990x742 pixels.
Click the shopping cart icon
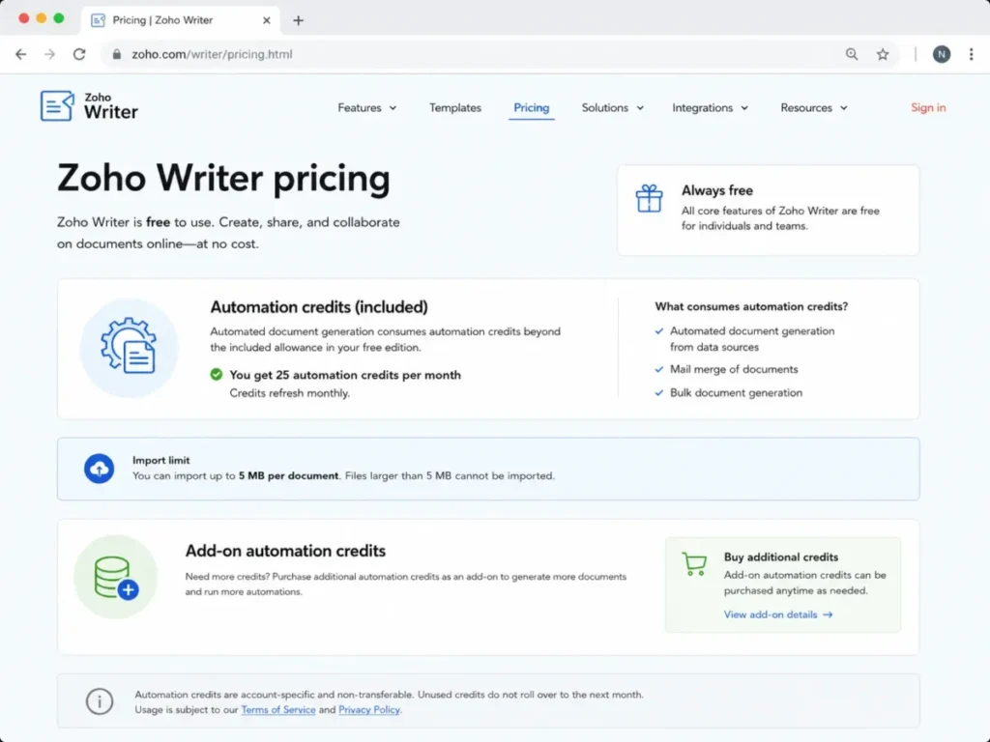[x=694, y=563]
